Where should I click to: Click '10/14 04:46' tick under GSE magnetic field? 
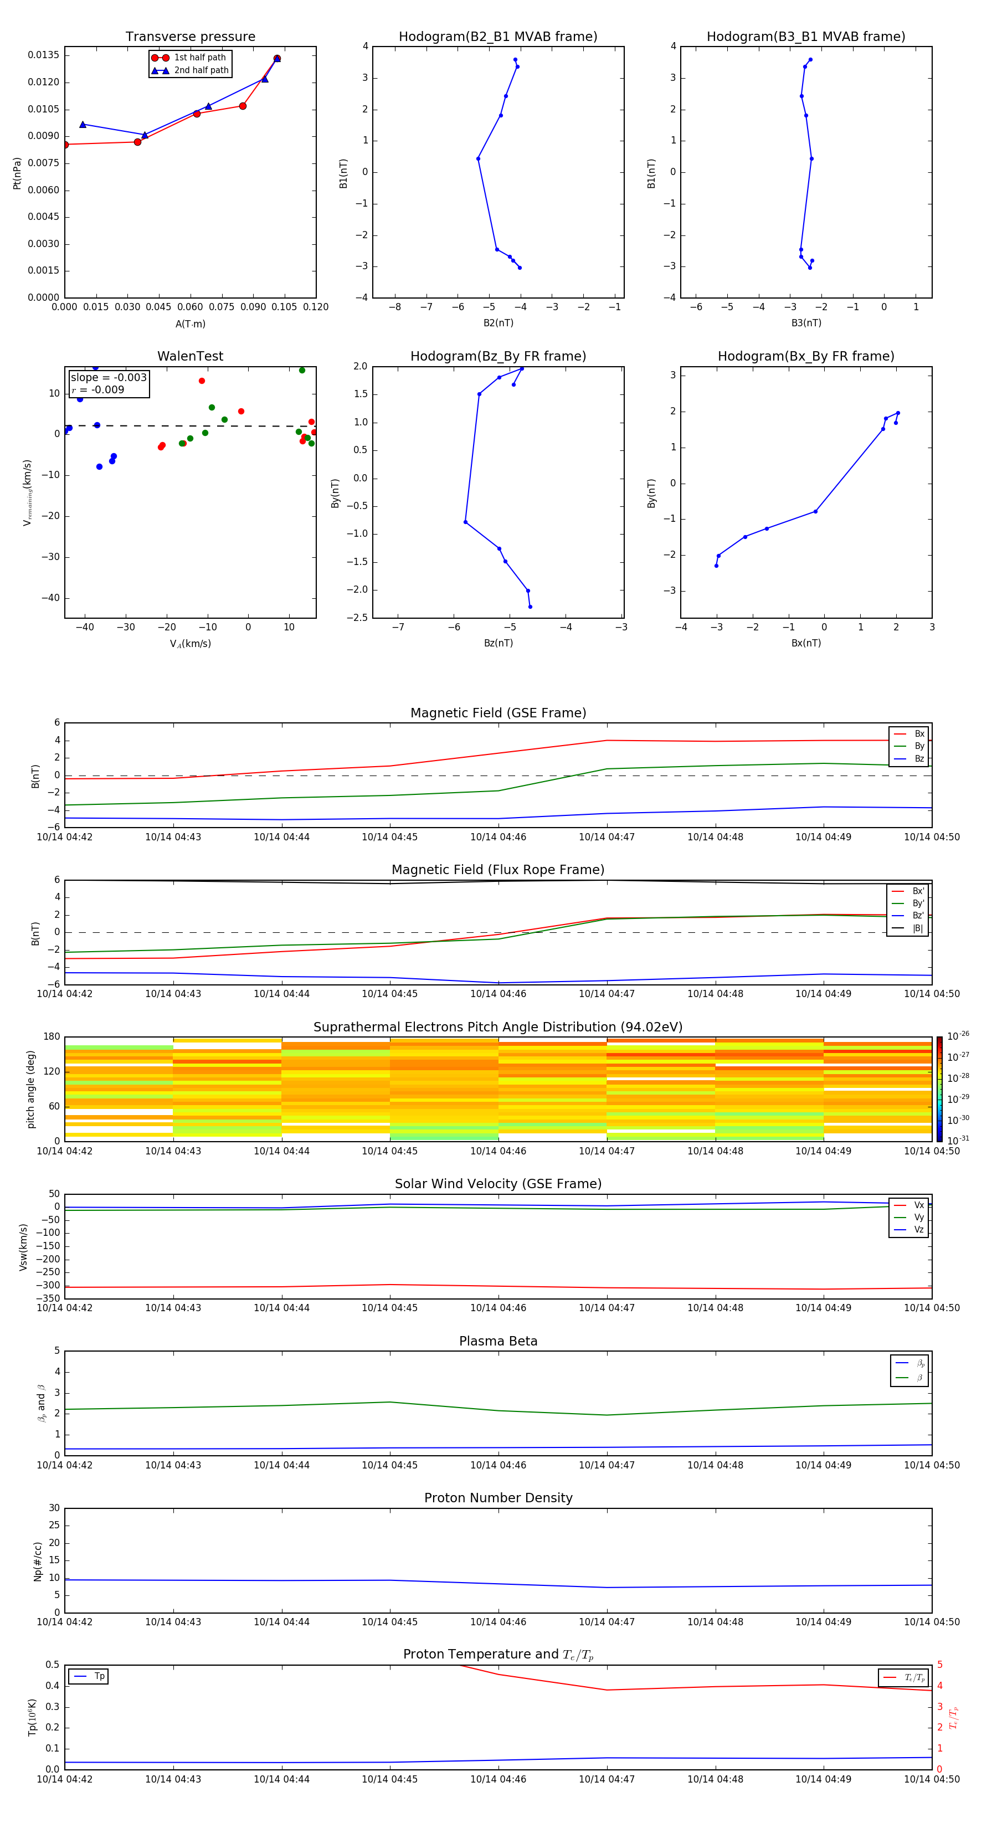[498, 836]
